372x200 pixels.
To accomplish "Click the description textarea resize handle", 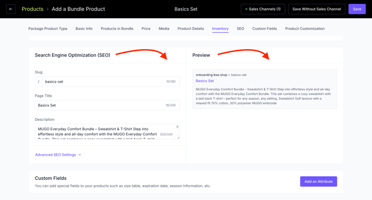I will click(x=178, y=137).
